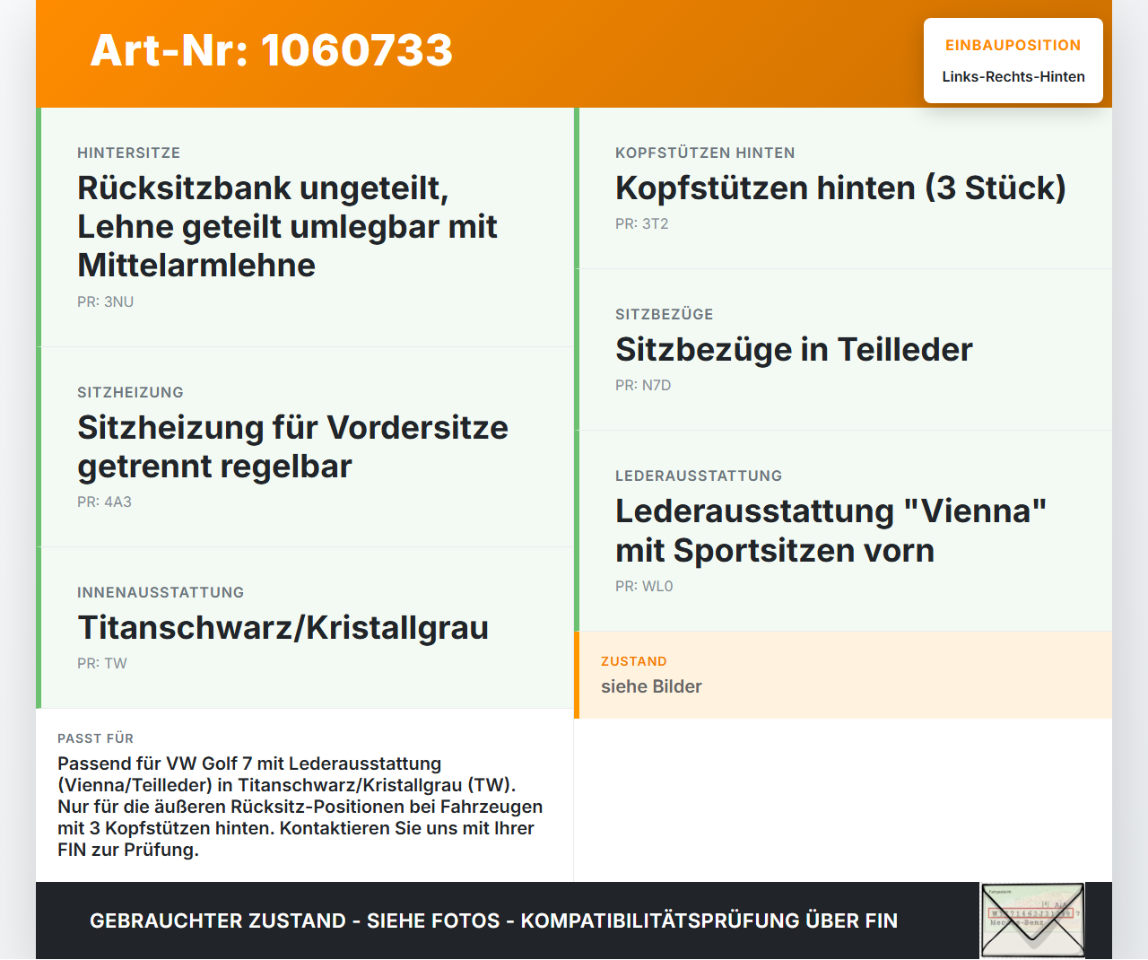Click the PR: 3NU code

tap(106, 301)
